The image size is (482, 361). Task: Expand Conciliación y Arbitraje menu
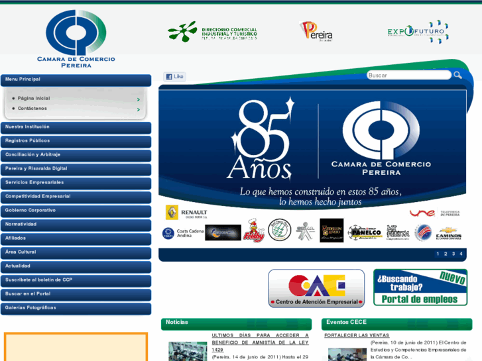pos(76,155)
